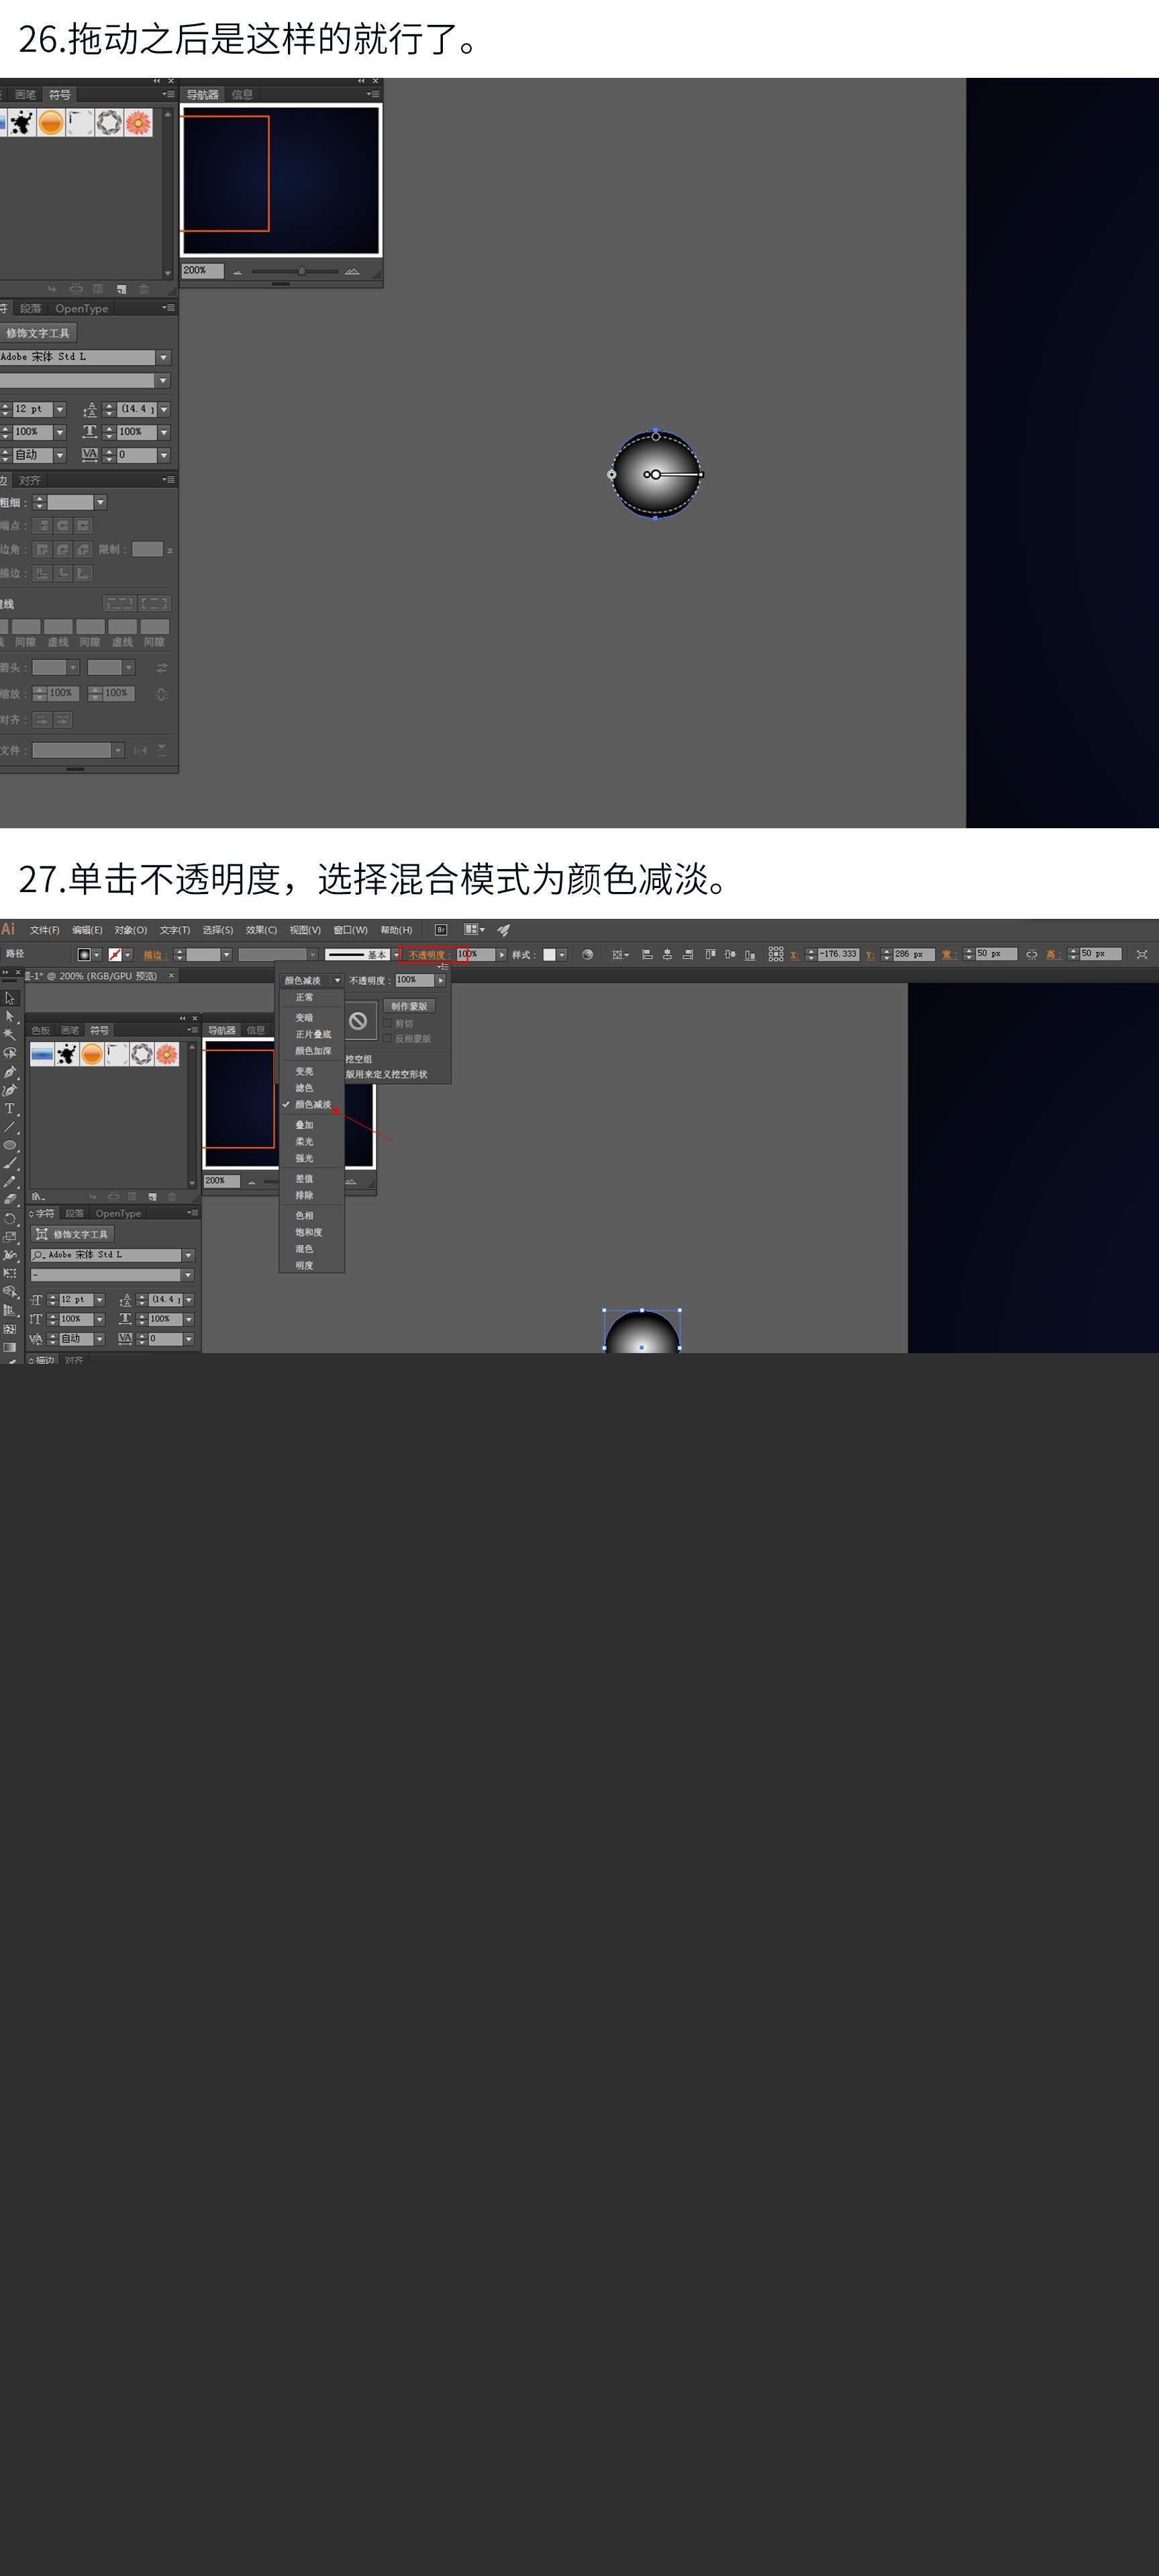This screenshot has width=1159, height=2576.
Task: Select the Pencil tool
Action: pos(10,1182)
